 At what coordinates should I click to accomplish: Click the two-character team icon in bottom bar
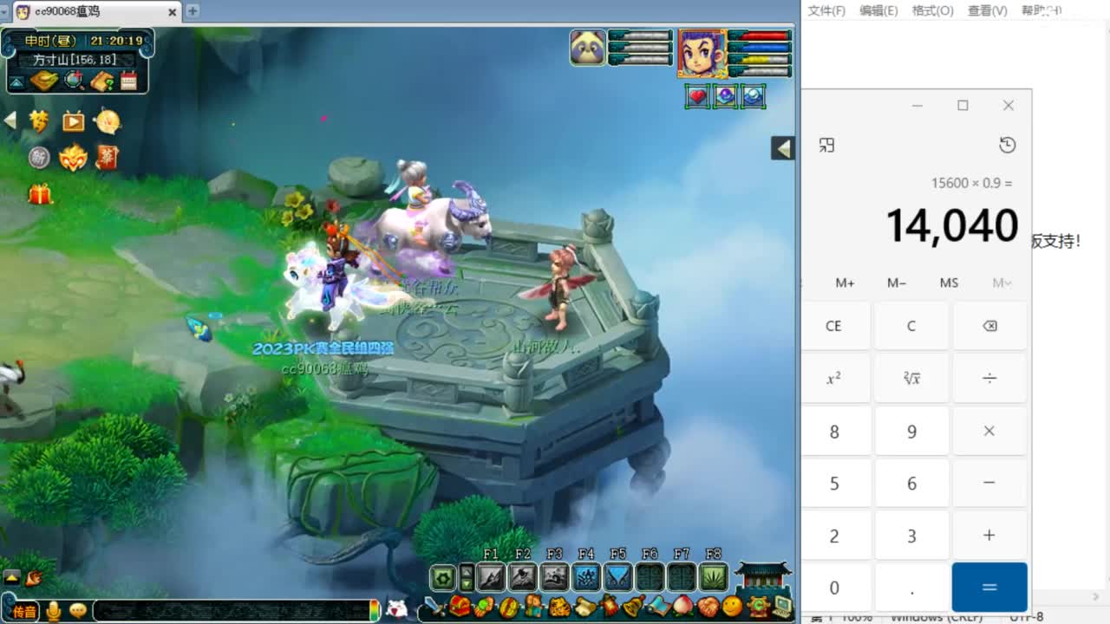tap(533, 607)
